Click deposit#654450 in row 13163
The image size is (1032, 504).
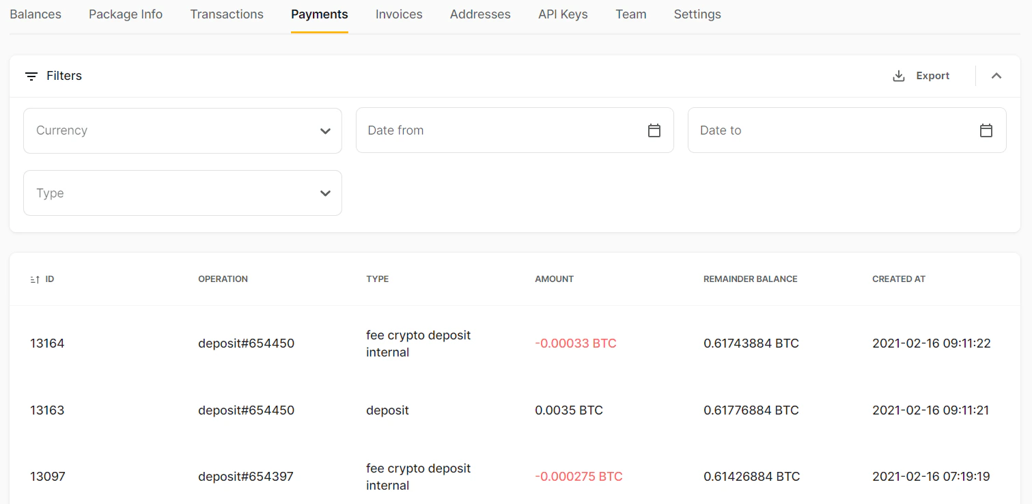click(x=246, y=410)
